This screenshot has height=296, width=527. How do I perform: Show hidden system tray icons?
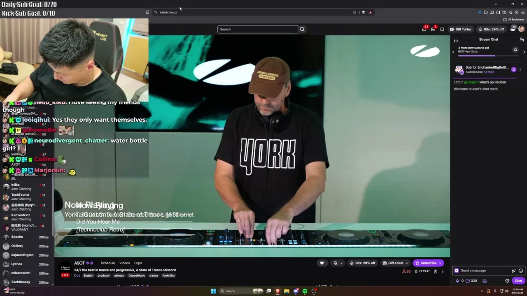(482, 291)
